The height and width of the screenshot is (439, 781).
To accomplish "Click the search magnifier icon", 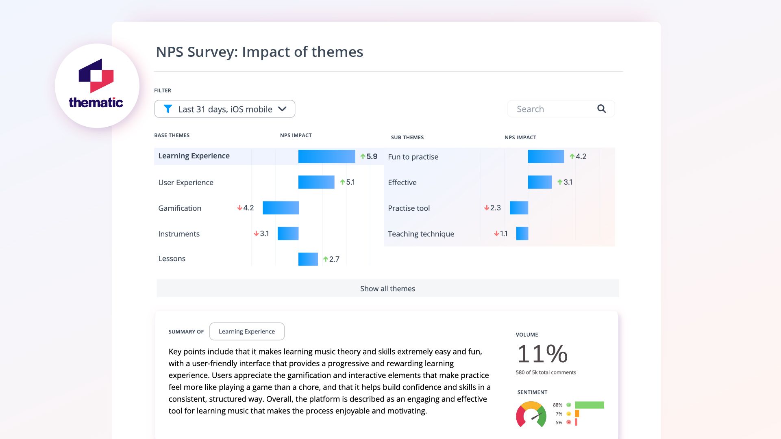I will pyautogui.click(x=601, y=108).
